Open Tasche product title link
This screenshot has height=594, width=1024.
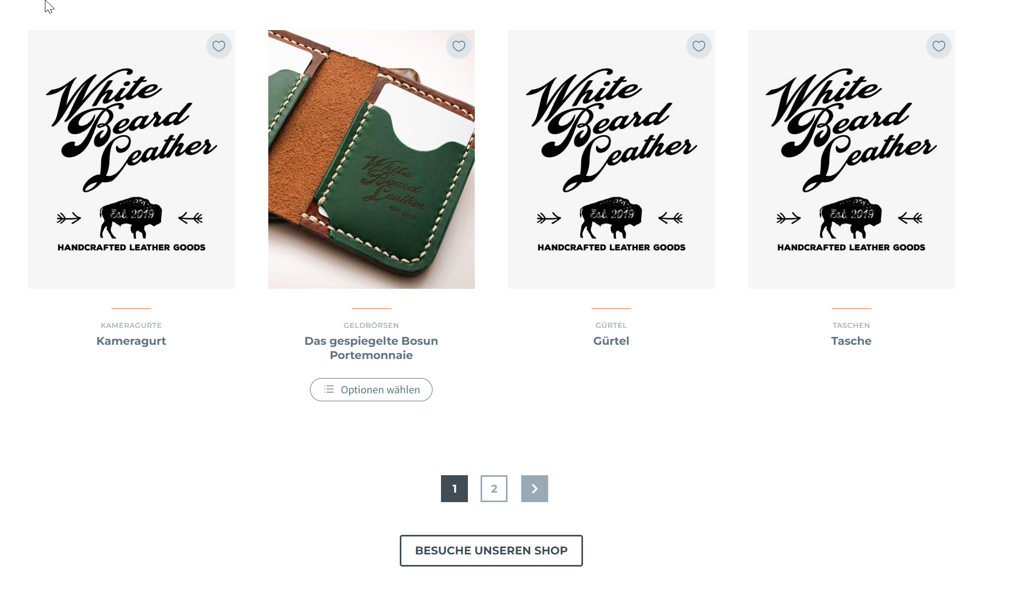tap(851, 341)
